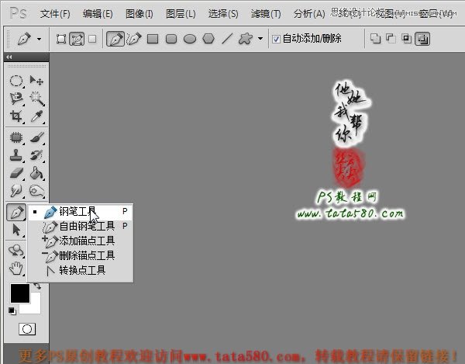Select Add to path area option
The image size is (465, 364).
point(375,39)
